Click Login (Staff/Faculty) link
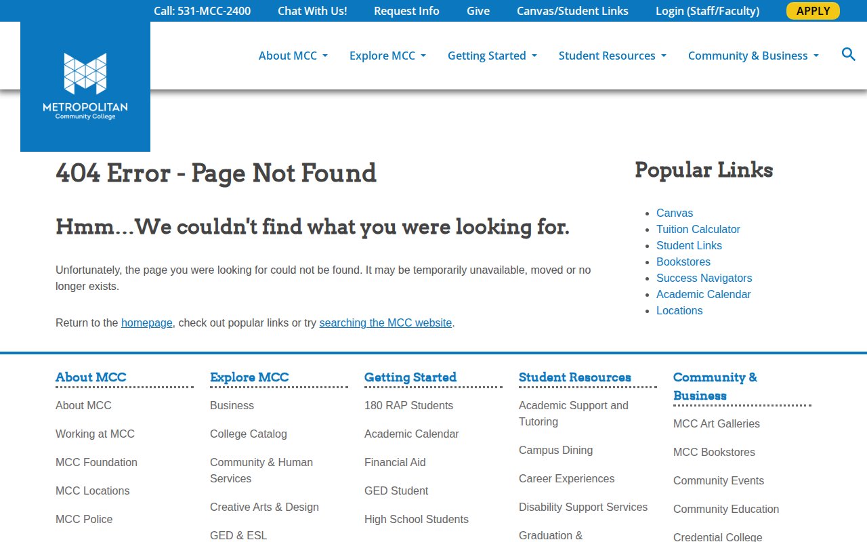 (x=707, y=11)
